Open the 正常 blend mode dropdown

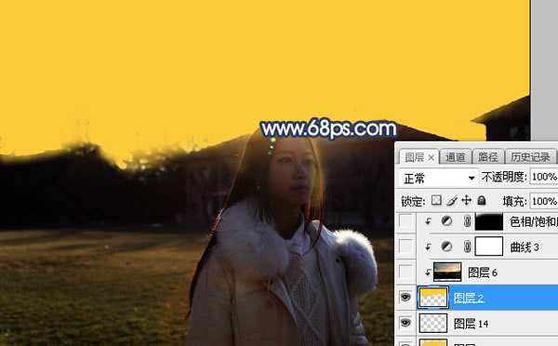point(438,178)
